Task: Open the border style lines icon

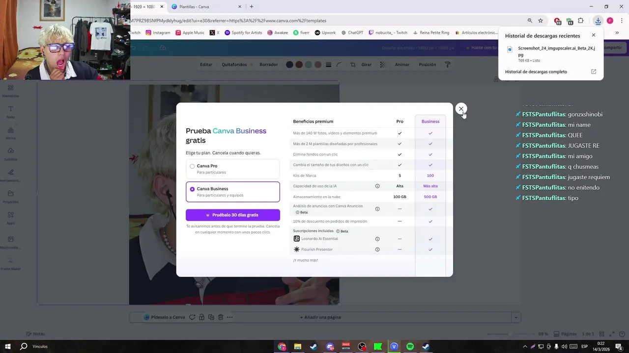Action: (328, 65)
